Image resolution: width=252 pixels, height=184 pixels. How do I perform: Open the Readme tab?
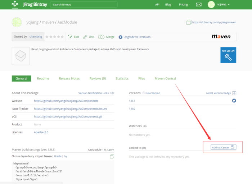pos(43,78)
